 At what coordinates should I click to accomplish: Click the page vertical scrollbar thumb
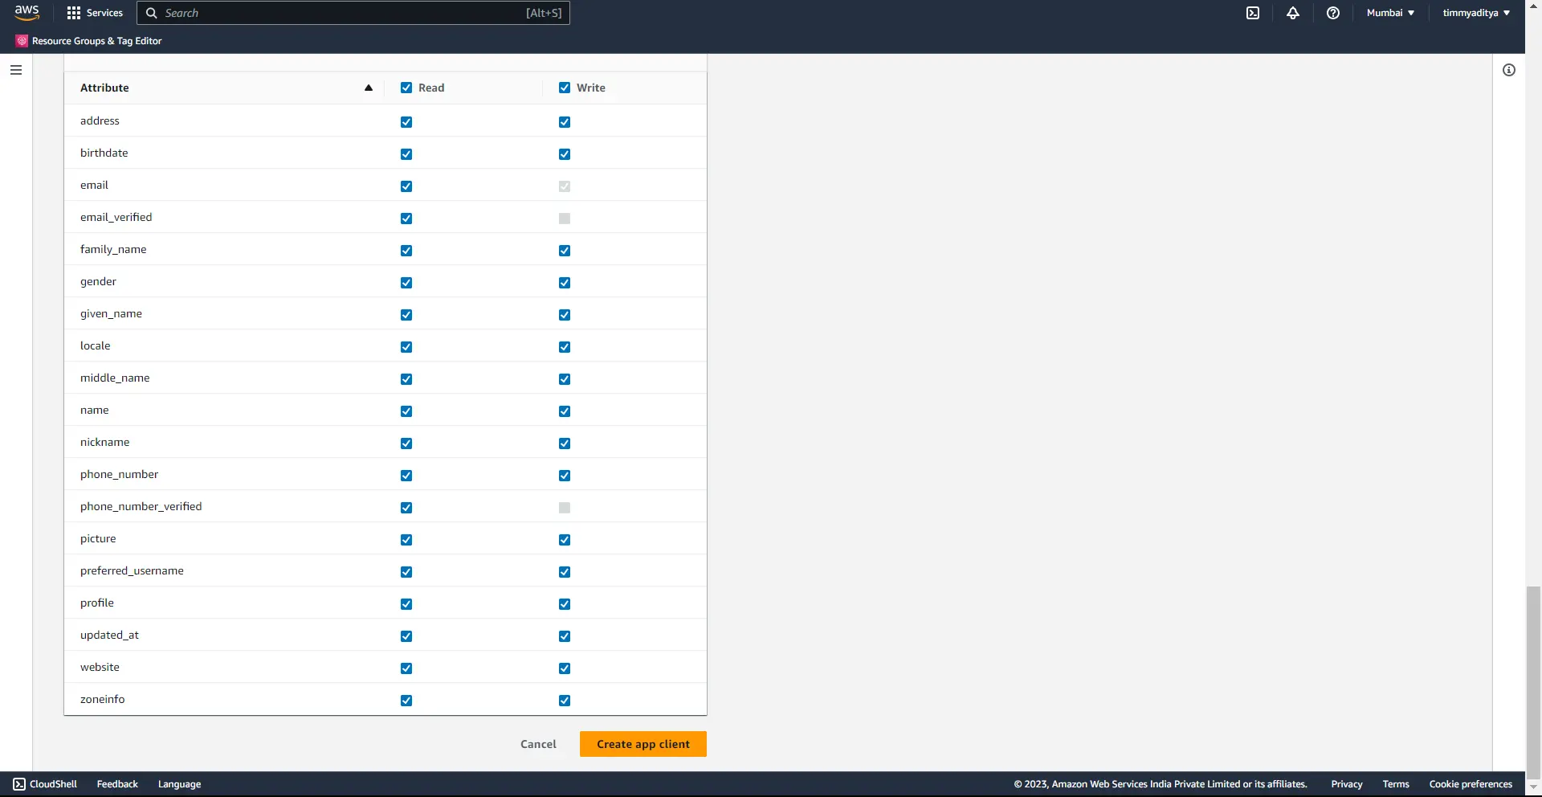(x=1534, y=683)
